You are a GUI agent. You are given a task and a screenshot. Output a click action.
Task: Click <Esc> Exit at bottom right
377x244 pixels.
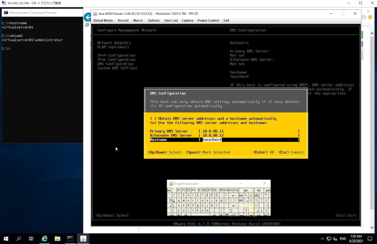346,215
